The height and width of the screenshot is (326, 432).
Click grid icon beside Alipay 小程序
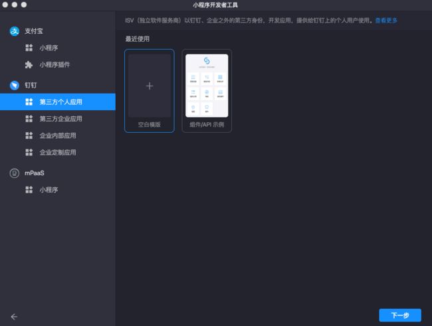click(29, 48)
